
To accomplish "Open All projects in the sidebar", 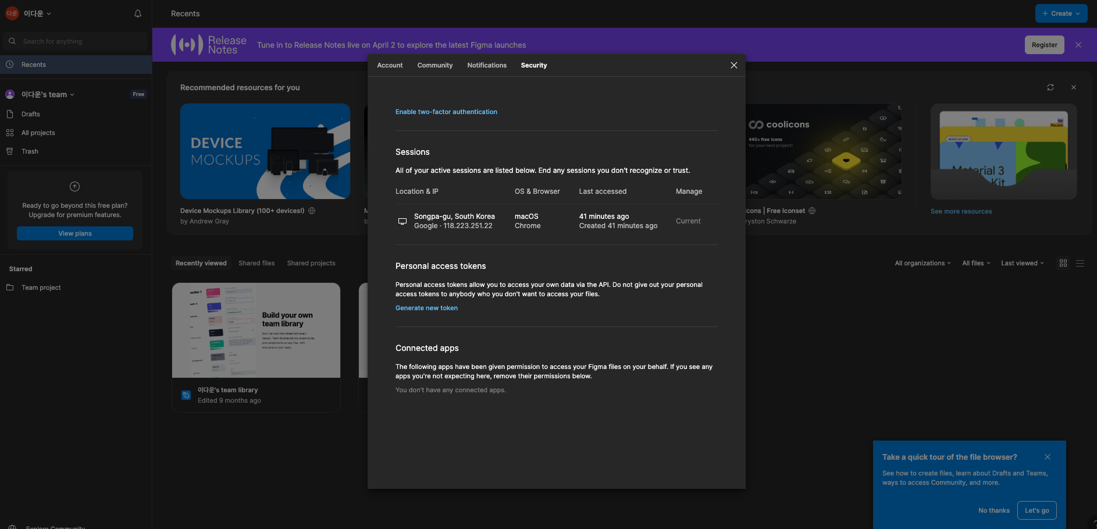I will click(76, 133).
